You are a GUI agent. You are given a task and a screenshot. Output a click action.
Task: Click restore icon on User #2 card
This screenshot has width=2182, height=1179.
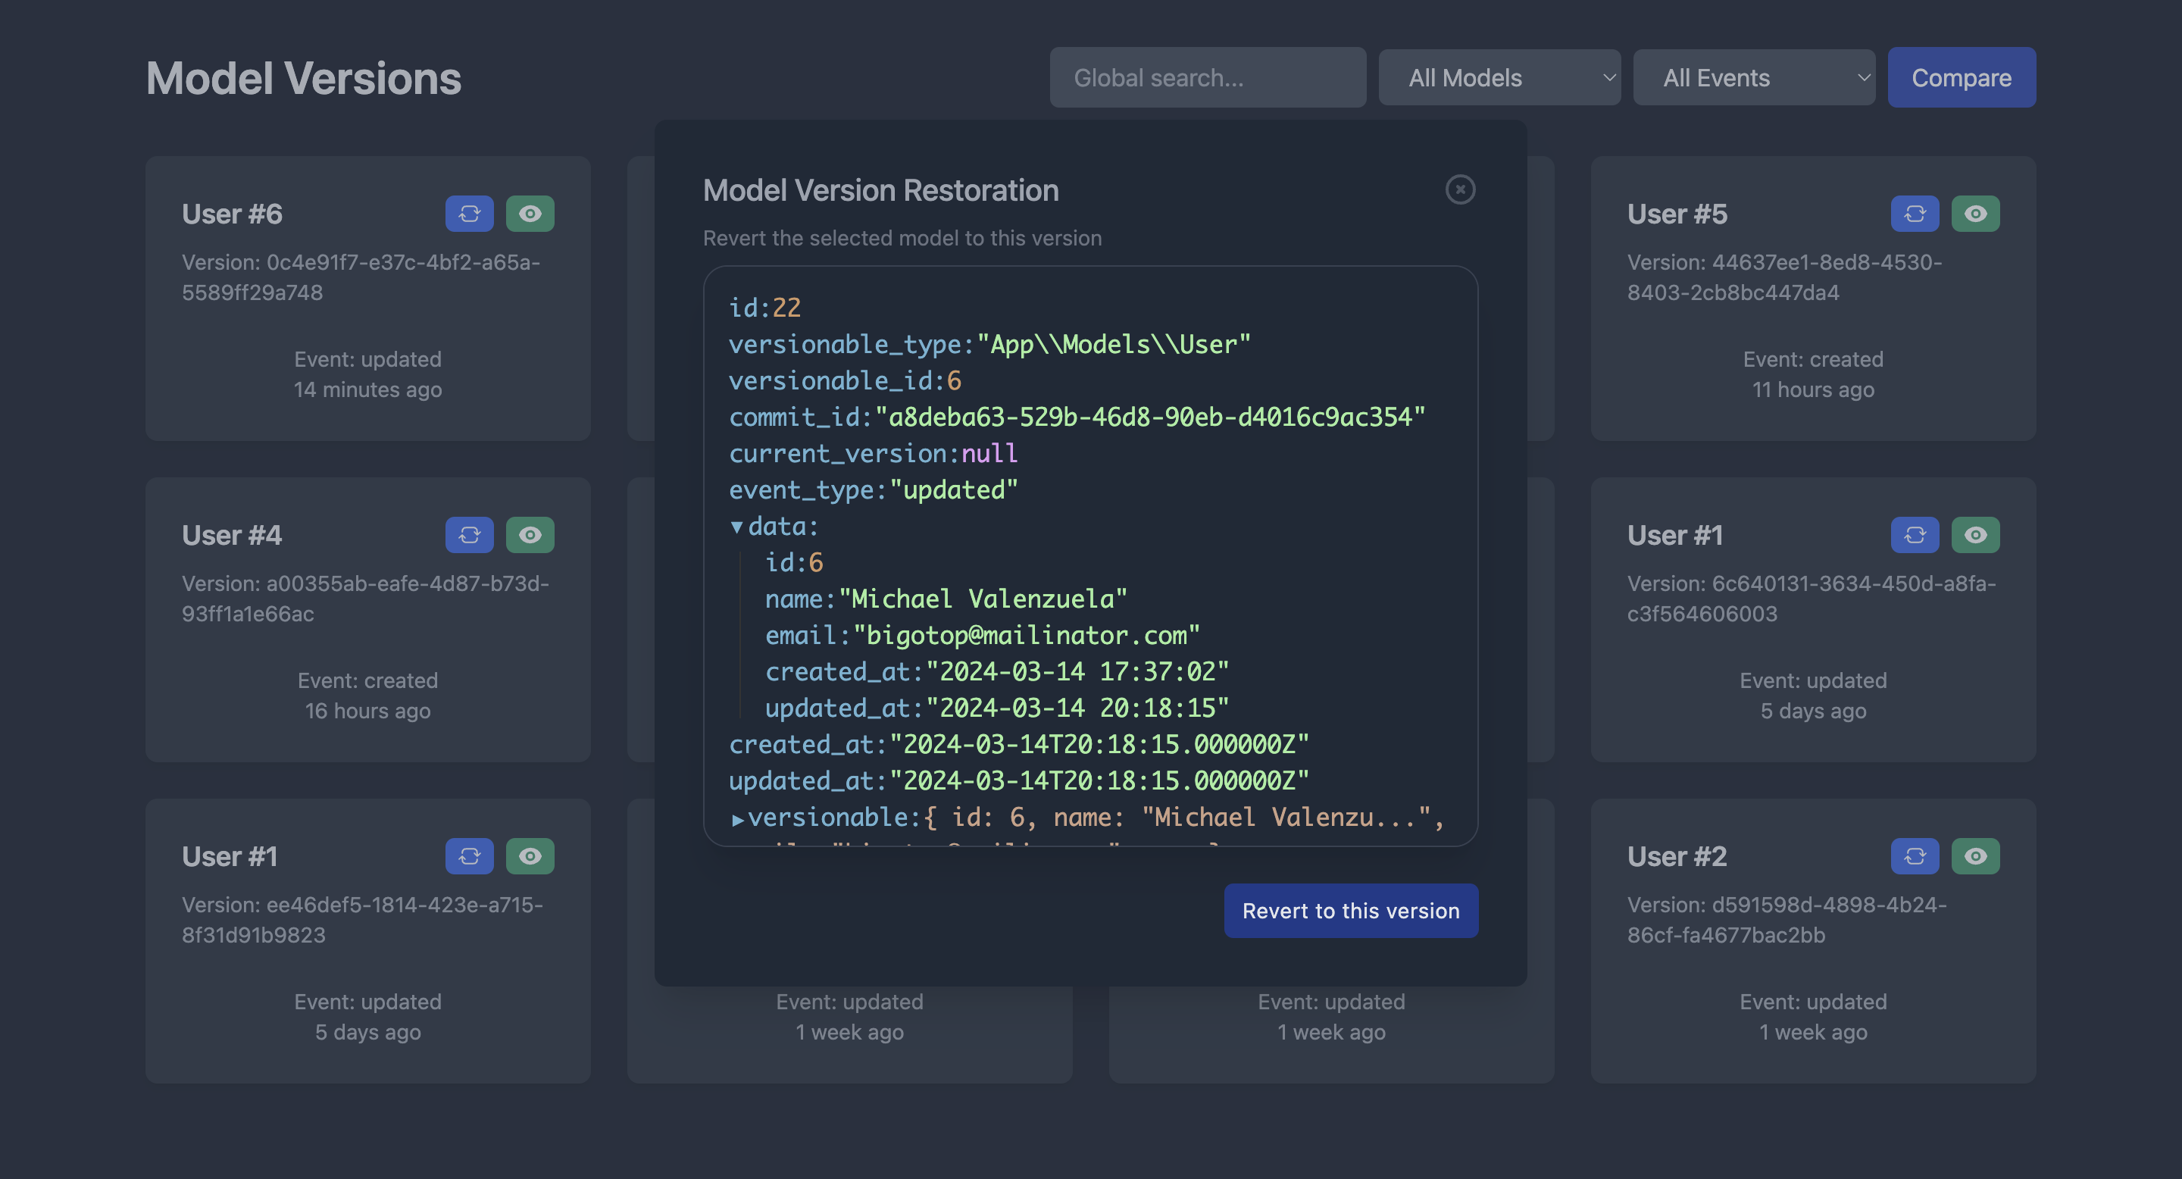1915,855
